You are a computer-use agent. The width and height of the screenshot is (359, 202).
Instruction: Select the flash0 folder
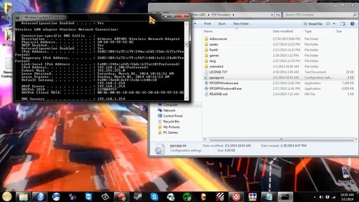pyautogui.click(x=213, y=50)
